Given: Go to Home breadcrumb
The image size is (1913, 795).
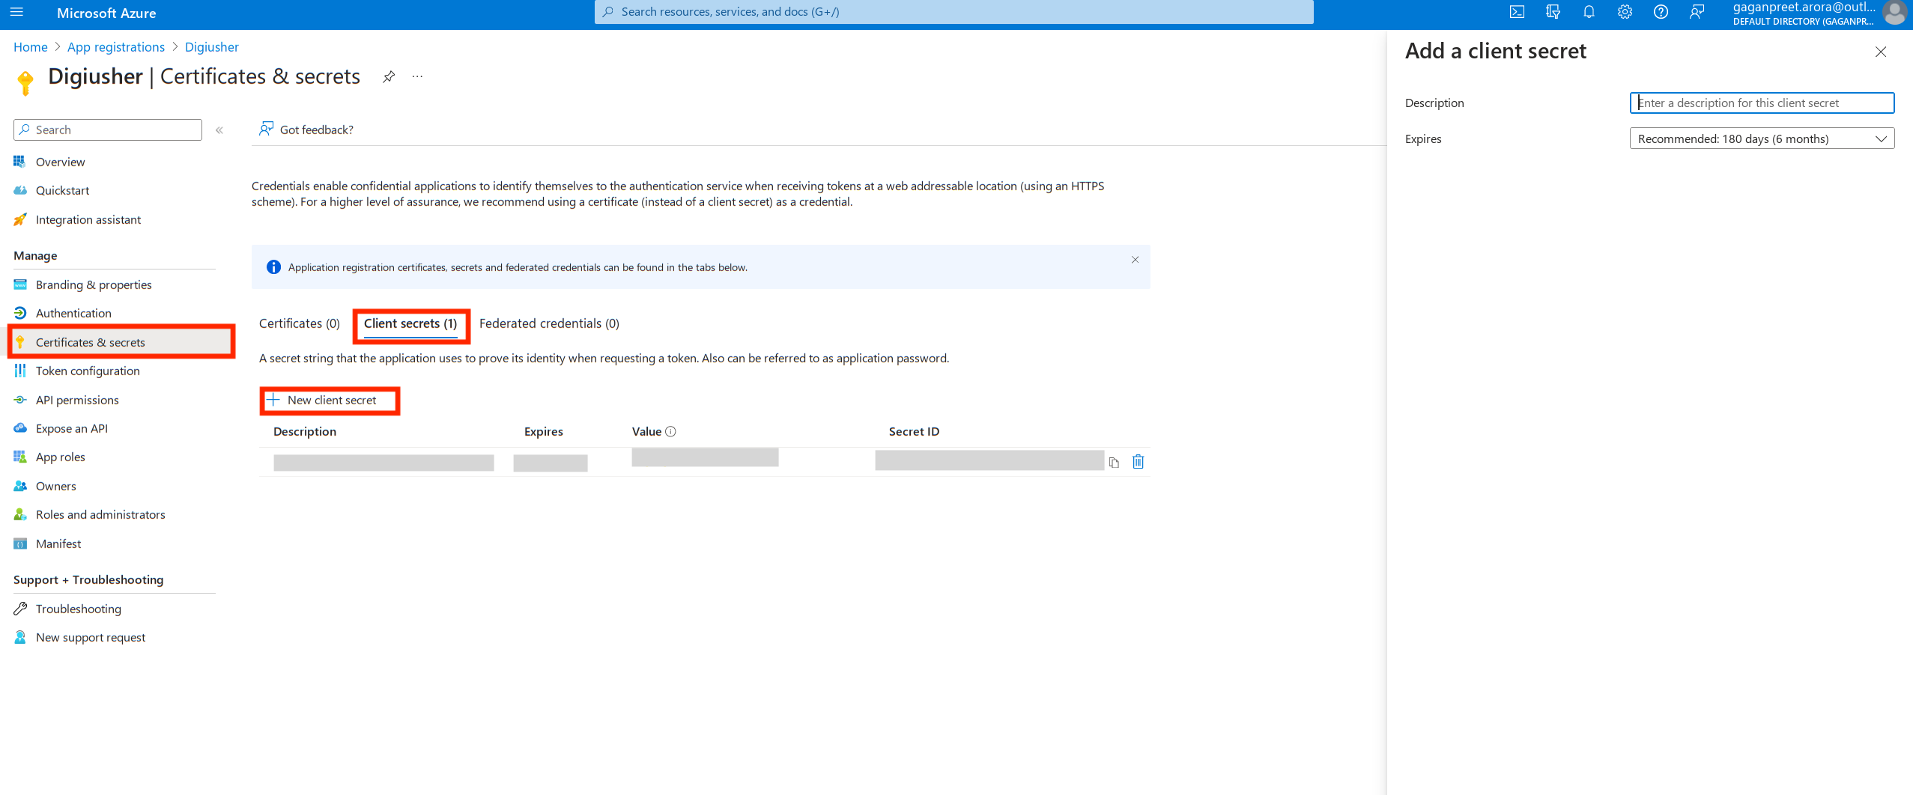Looking at the screenshot, I should (31, 47).
